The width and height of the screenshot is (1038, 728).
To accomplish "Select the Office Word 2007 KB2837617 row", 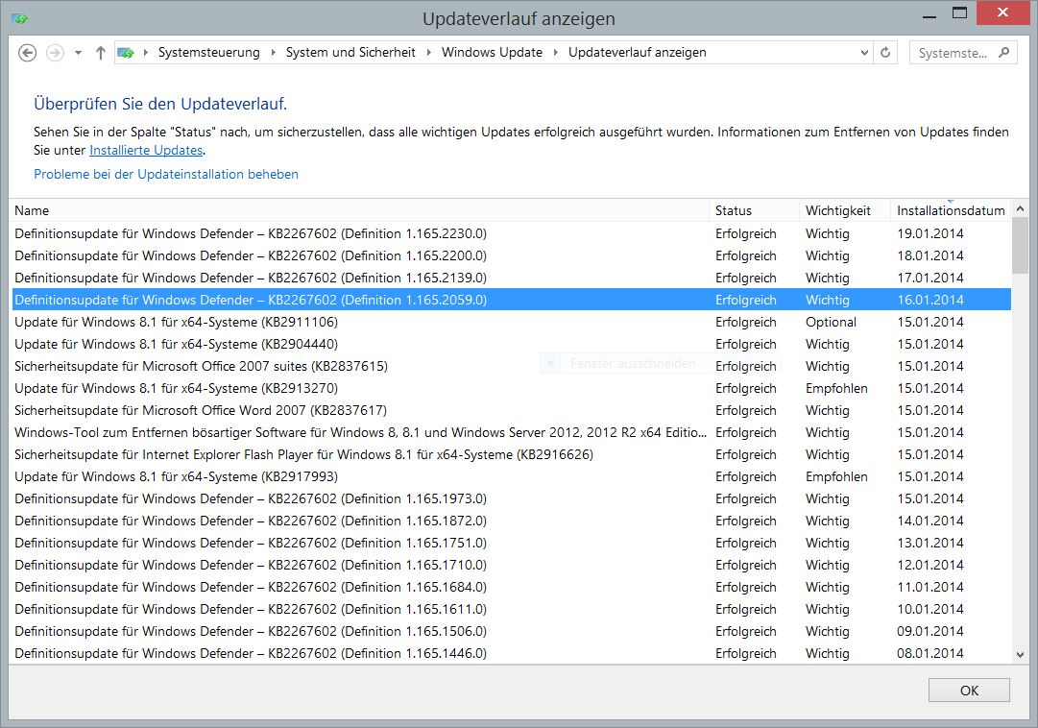I will pos(511,411).
